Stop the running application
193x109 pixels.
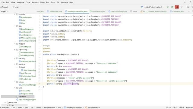click(177, 7)
